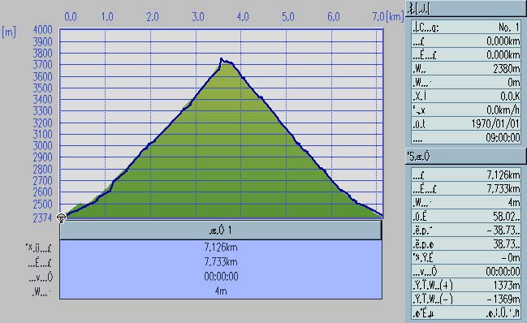The image size is (527, 323).
Task: Click the start point marker icon at 2374
Action: (x=61, y=218)
